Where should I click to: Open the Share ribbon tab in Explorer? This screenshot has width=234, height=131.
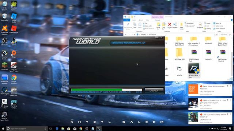click(141, 20)
